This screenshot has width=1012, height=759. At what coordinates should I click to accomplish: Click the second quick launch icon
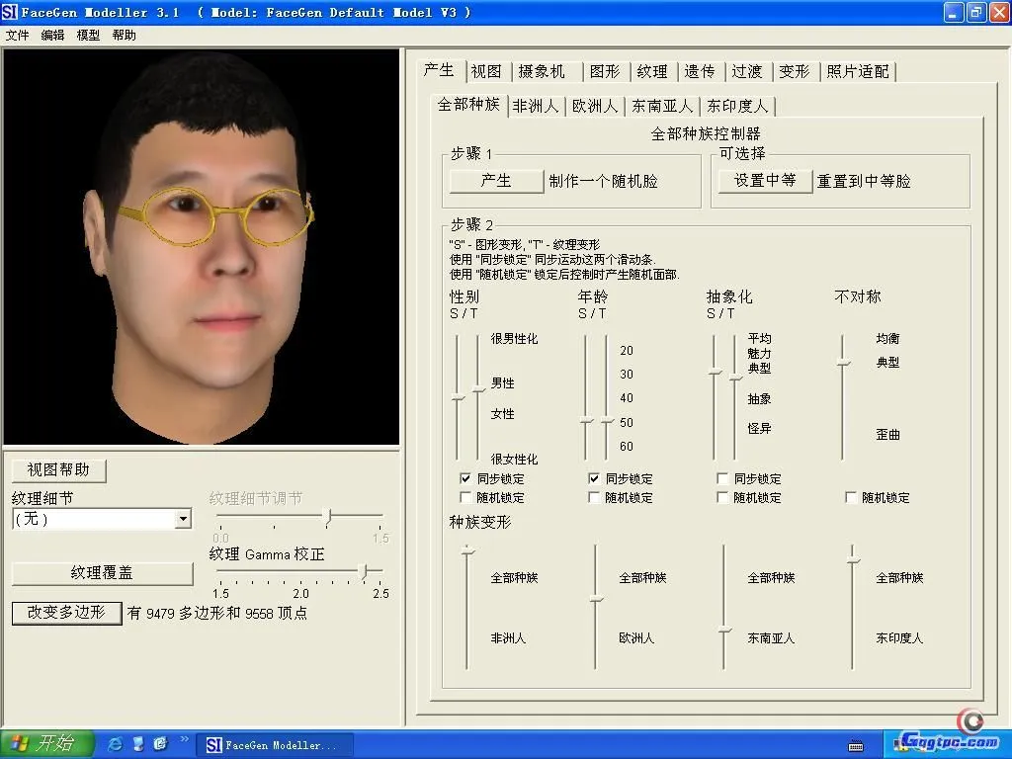click(138, 744)
